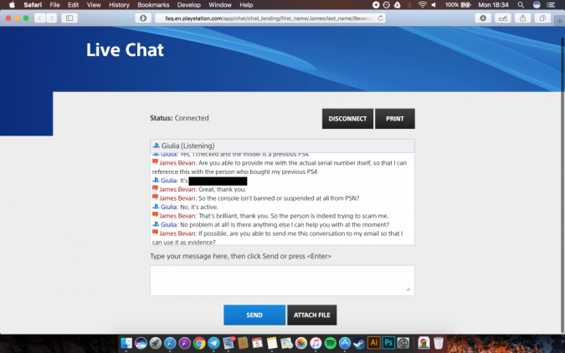Image resolution: width=565 pixels, height=353 pixels.
Task: Open Chrome from the dock
Action: coord(199,343)
